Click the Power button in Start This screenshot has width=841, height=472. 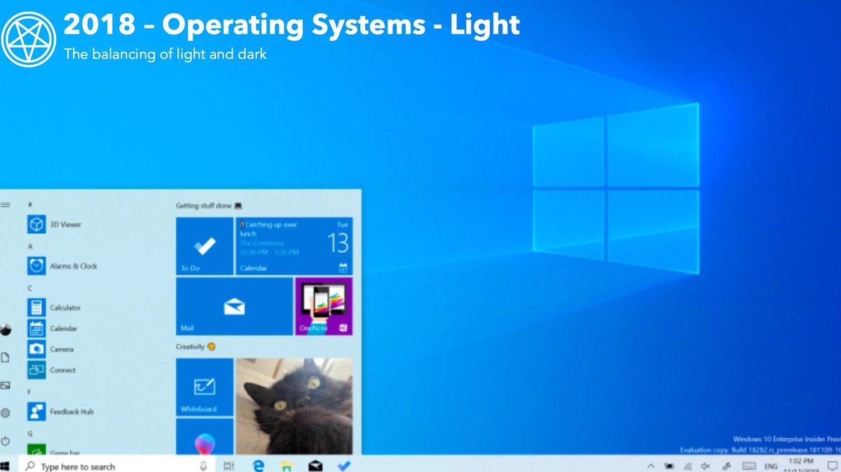(6, 440)
